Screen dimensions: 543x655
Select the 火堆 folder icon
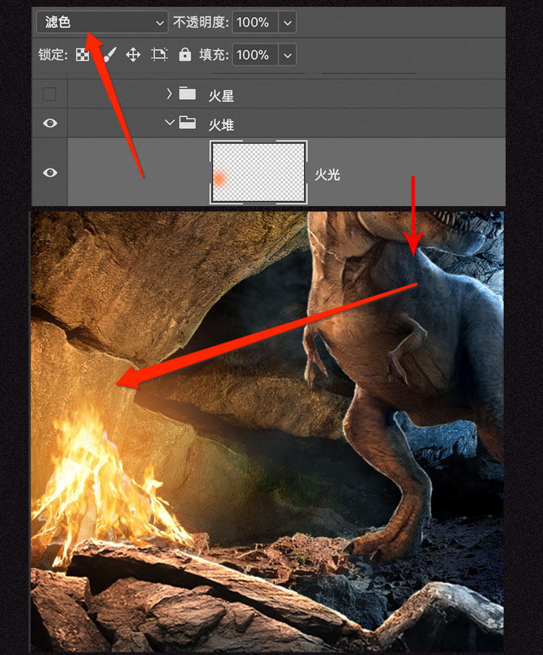pos(187,123)
